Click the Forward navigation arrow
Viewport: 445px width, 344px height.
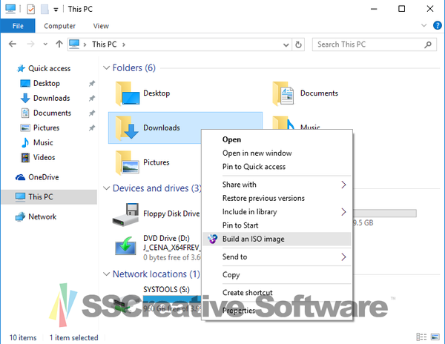pos(30,44)
